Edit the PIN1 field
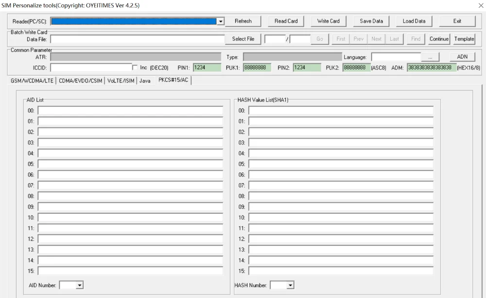The image size is (486, 298). tap(207, 68)
